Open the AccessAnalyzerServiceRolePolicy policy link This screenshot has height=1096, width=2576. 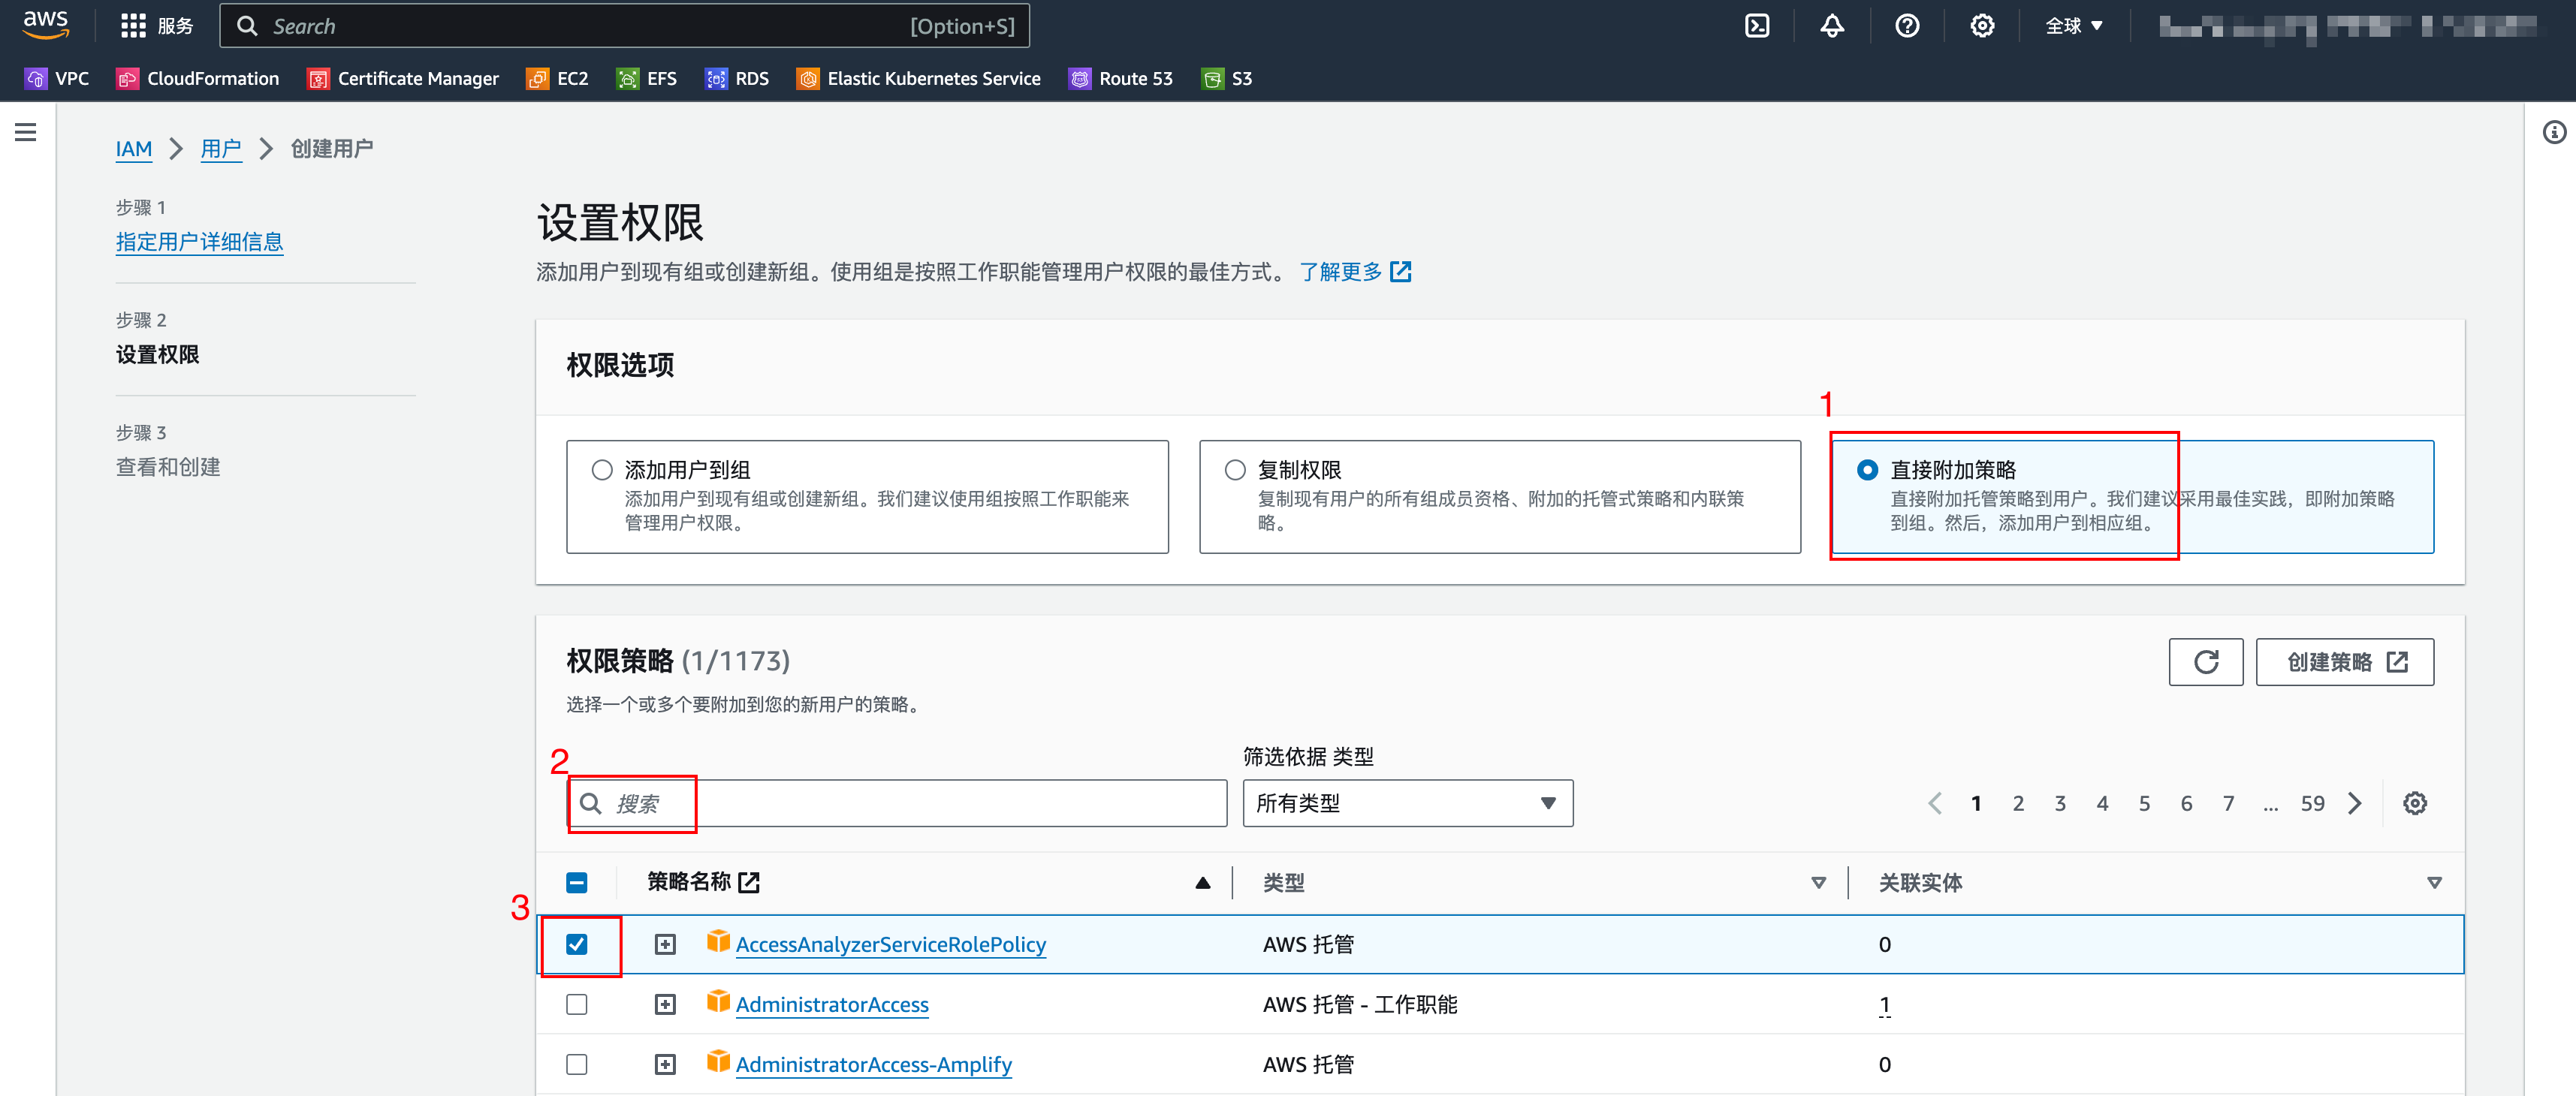(890, 944)
